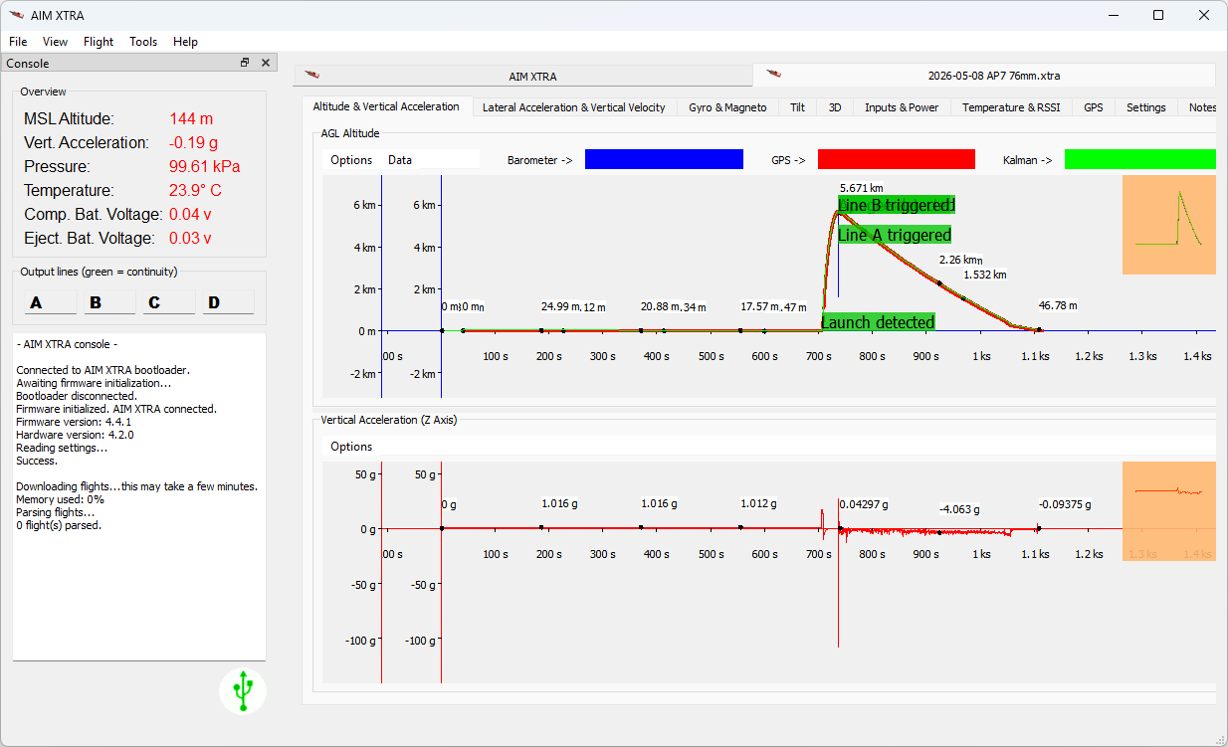Viewport: 1228px width, 747px height.
Task: Click the blue Barometer color swatch
Action: point(664,159)
